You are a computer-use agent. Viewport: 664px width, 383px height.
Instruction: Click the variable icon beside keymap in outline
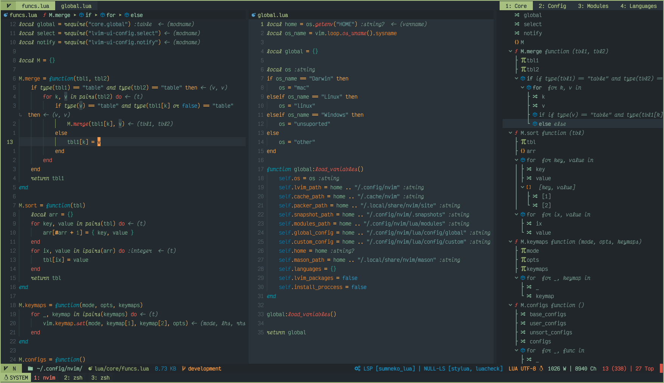pyautogui.click(x=529, y=296)
